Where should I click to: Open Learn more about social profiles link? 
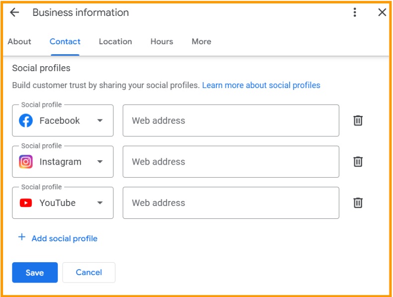point(261,85)
